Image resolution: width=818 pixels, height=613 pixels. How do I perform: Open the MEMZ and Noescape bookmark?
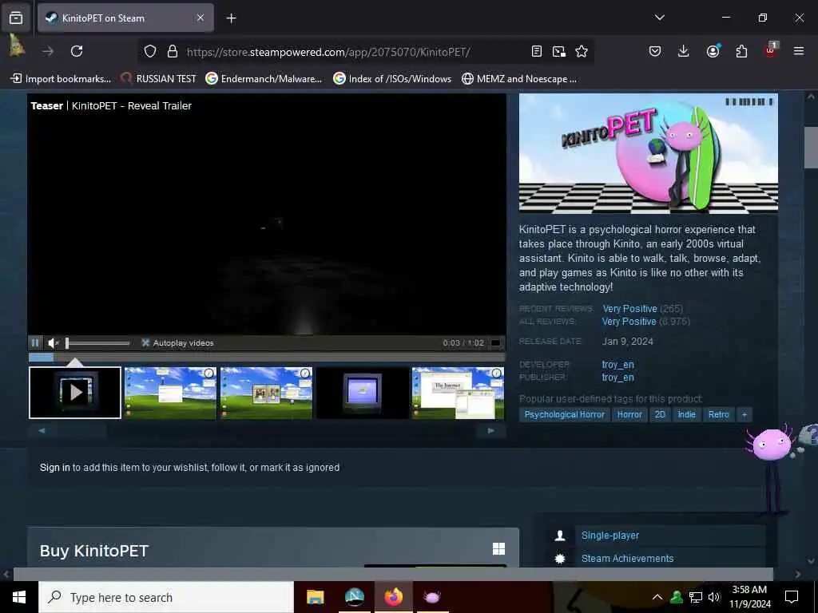click(x=519, y=79)
